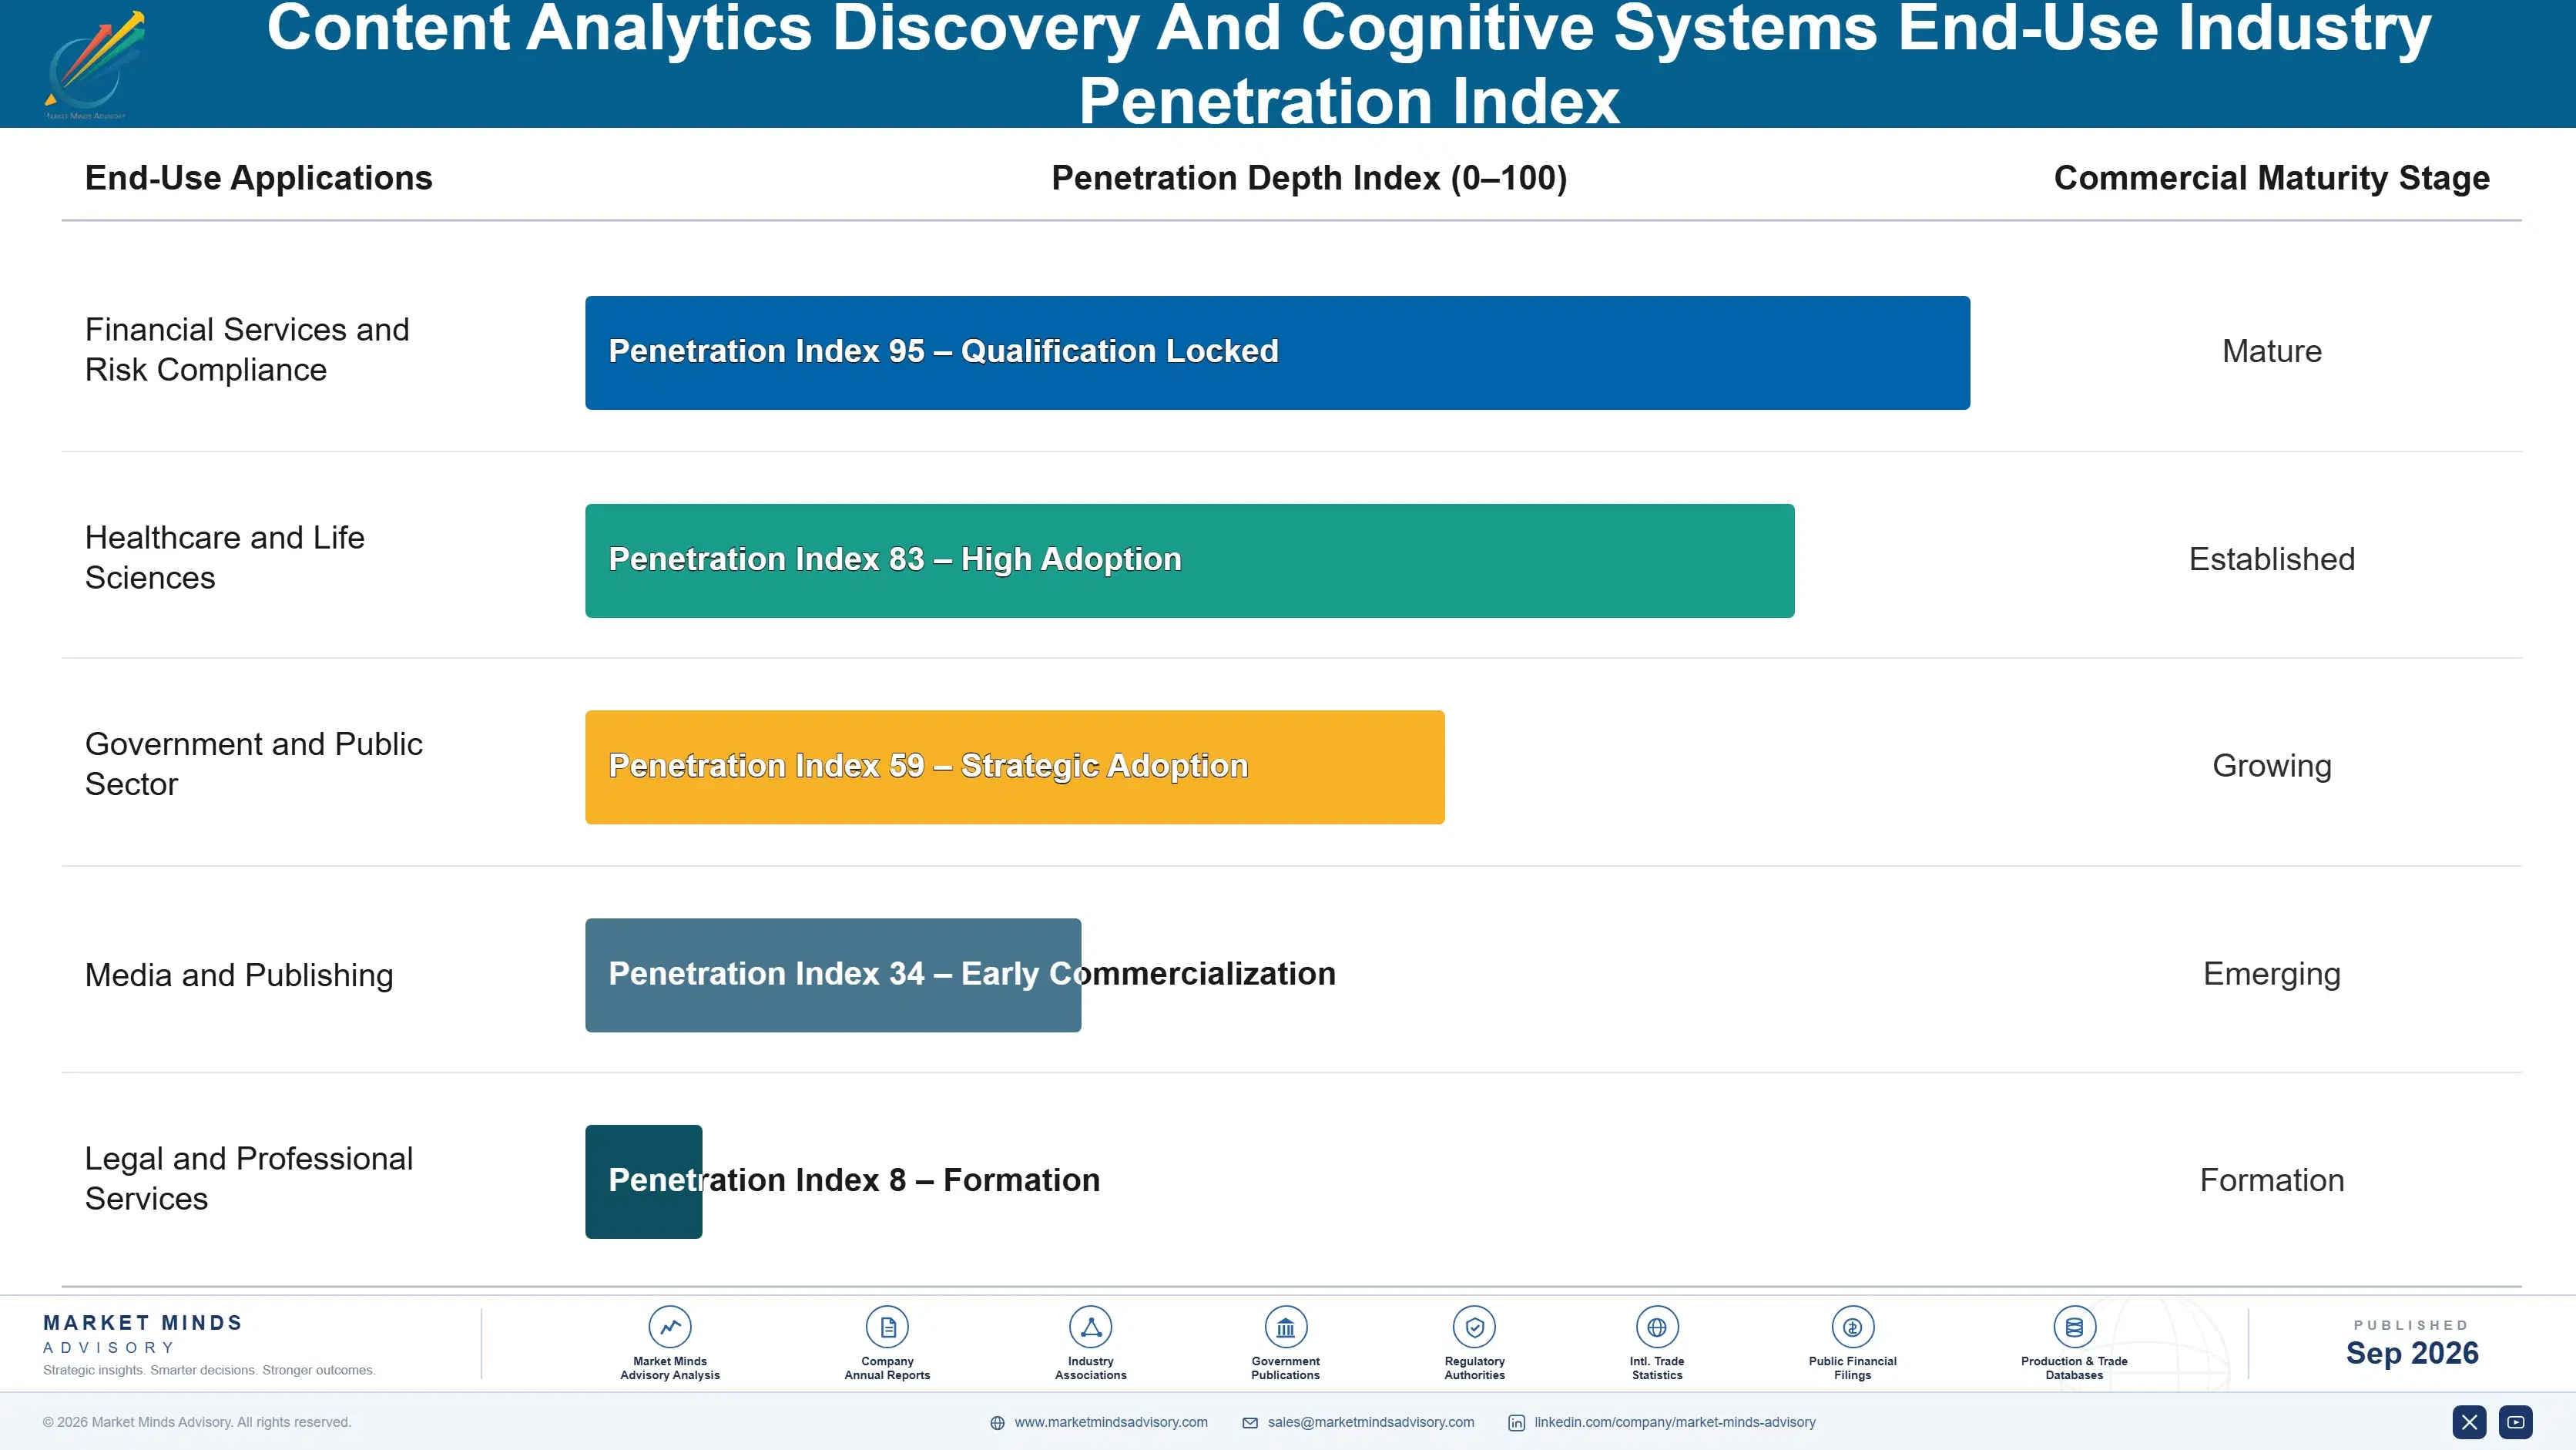This screenshot has height=1450, width=2576.
Task: Click the Company Annual Reports document icon
Action: point(887,1327)
